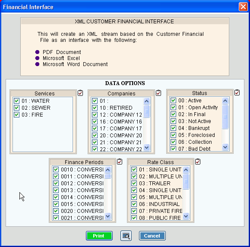Click the clipboard icon beside Rate Class
This screenshot has width=250, height=247.
coord(198,161)
